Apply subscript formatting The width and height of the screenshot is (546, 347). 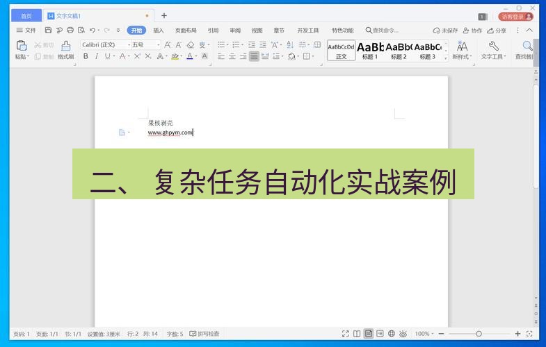[x=148, y=56]
